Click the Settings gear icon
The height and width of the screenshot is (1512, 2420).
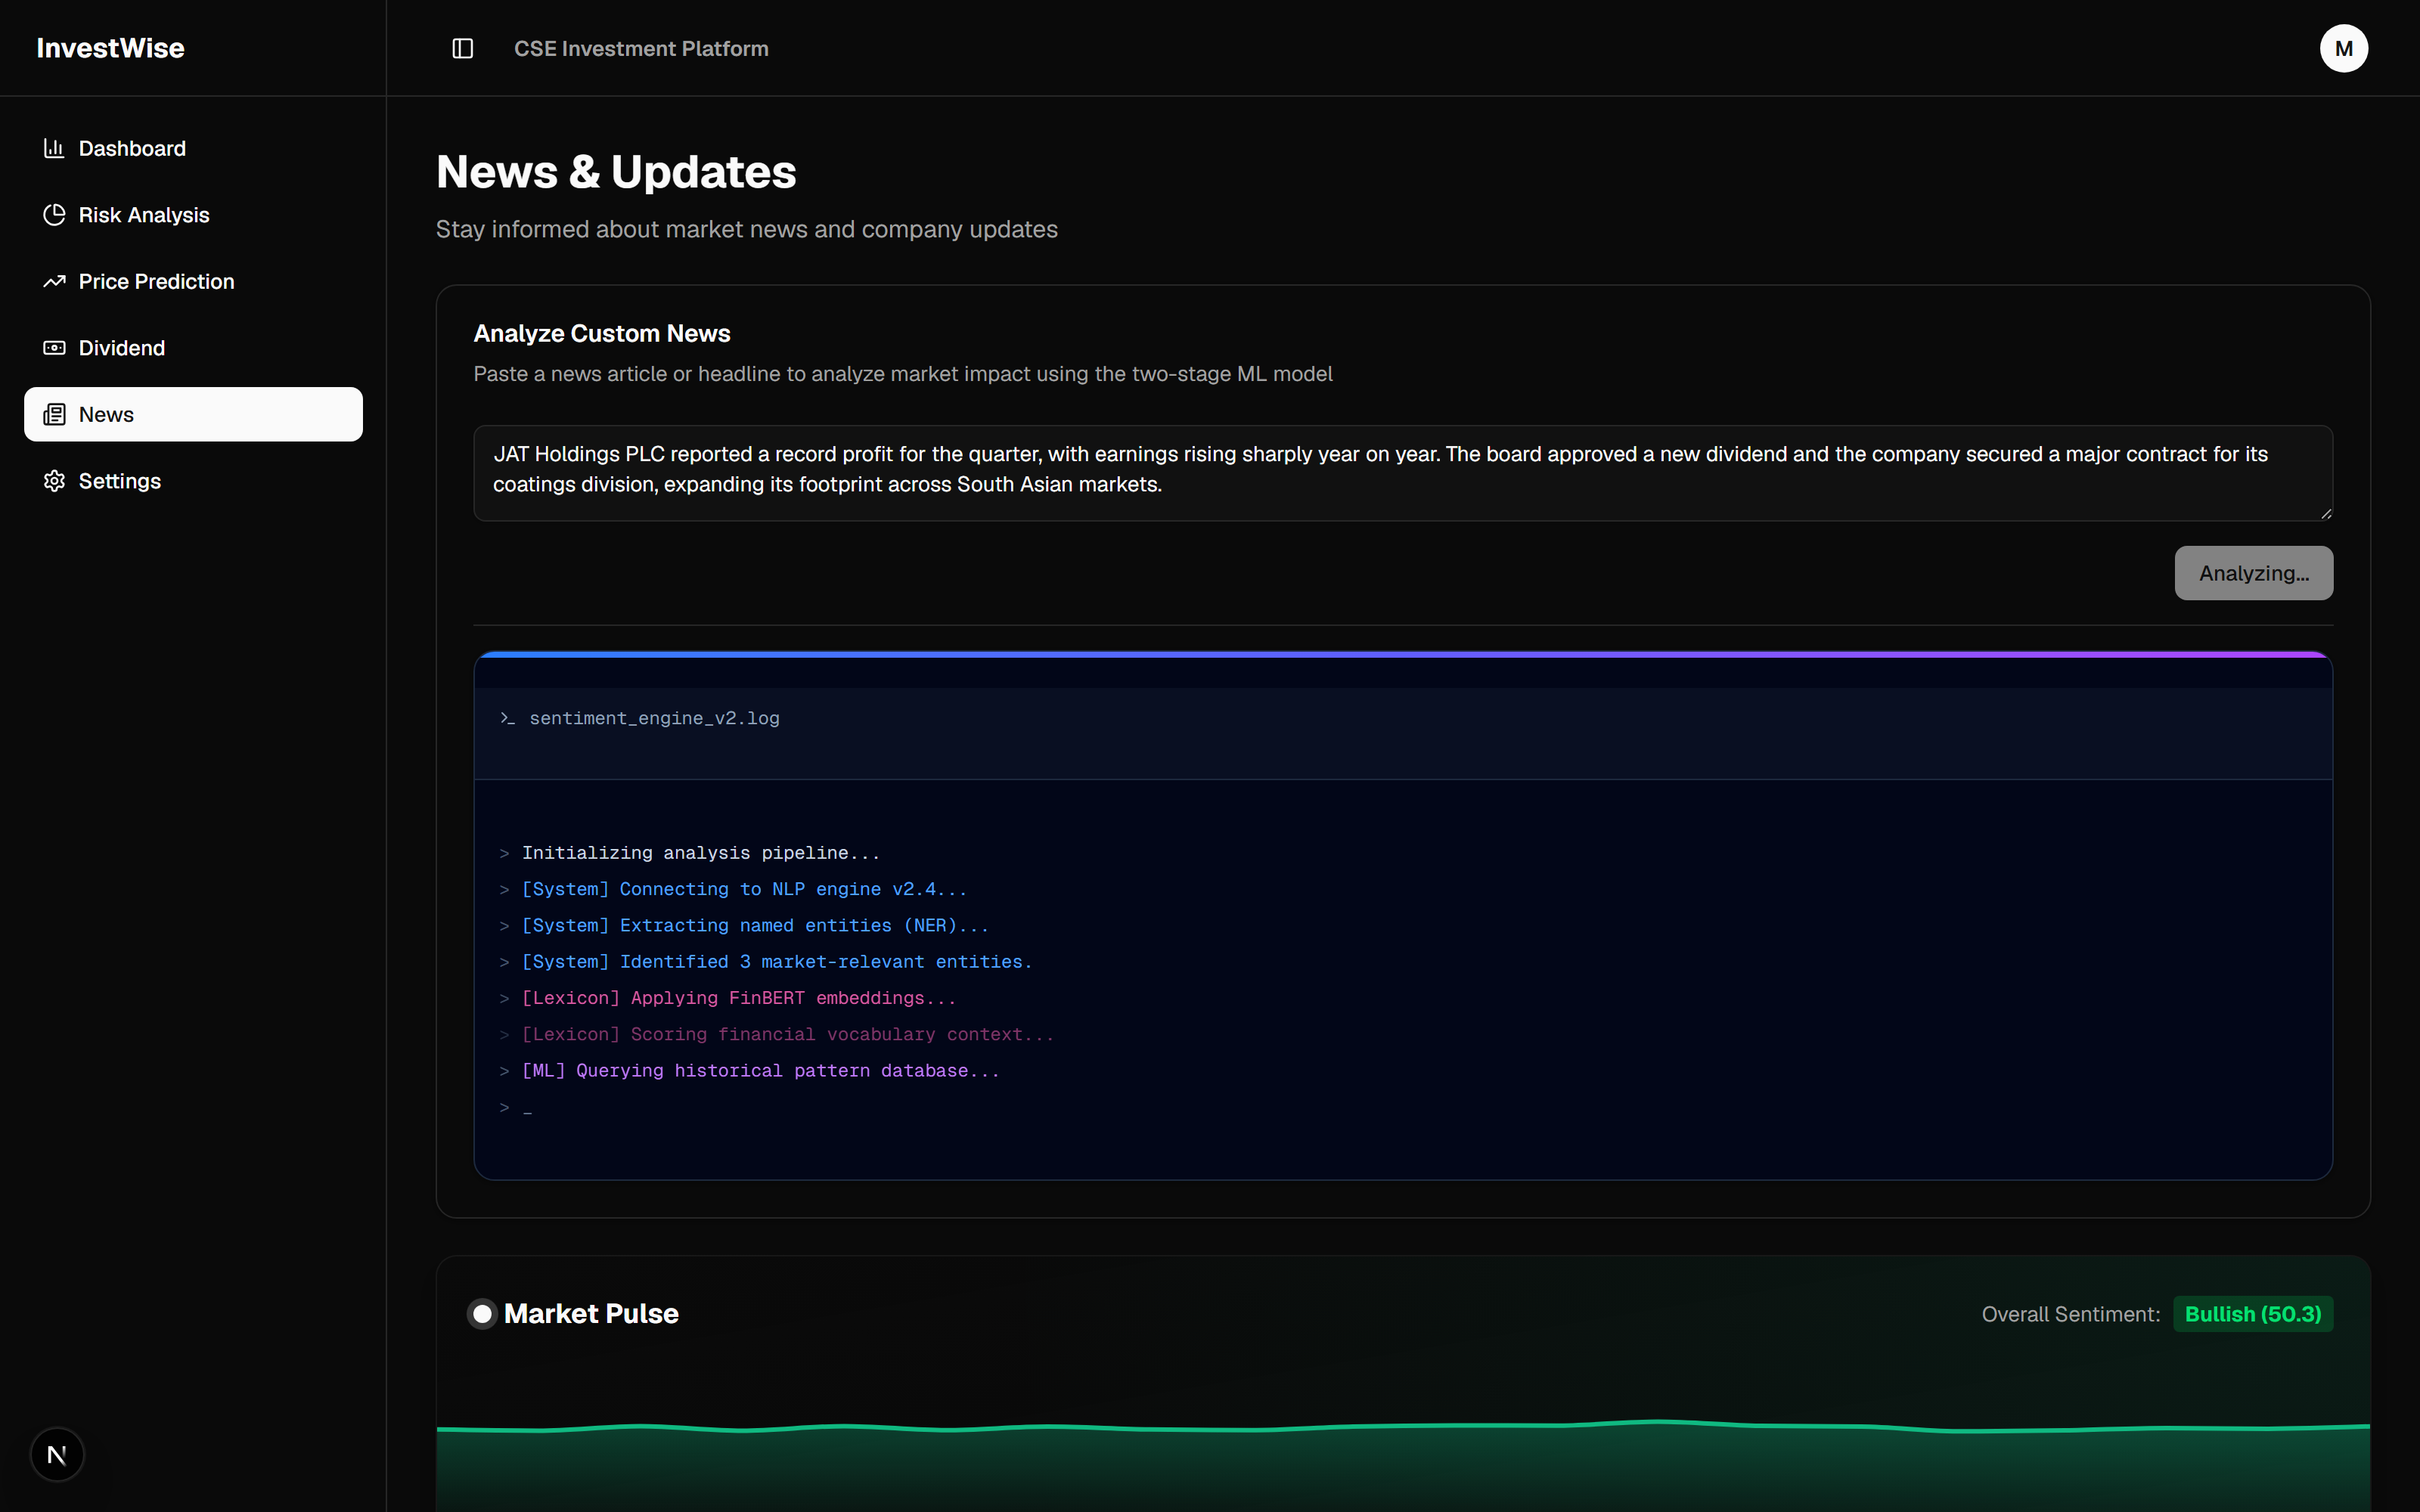[x=54, y=481]
